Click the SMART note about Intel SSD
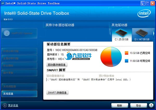Image resolution: width=156 pixels, height=110 pixels. pos(89,80)
